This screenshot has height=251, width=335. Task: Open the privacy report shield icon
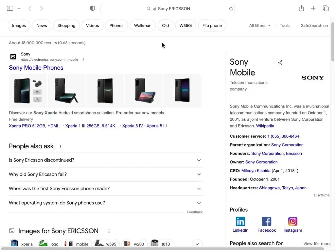tap(93, 8)
